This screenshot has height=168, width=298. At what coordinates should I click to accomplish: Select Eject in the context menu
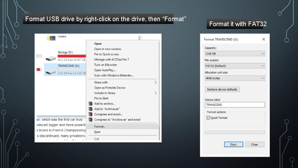[97, 132]
